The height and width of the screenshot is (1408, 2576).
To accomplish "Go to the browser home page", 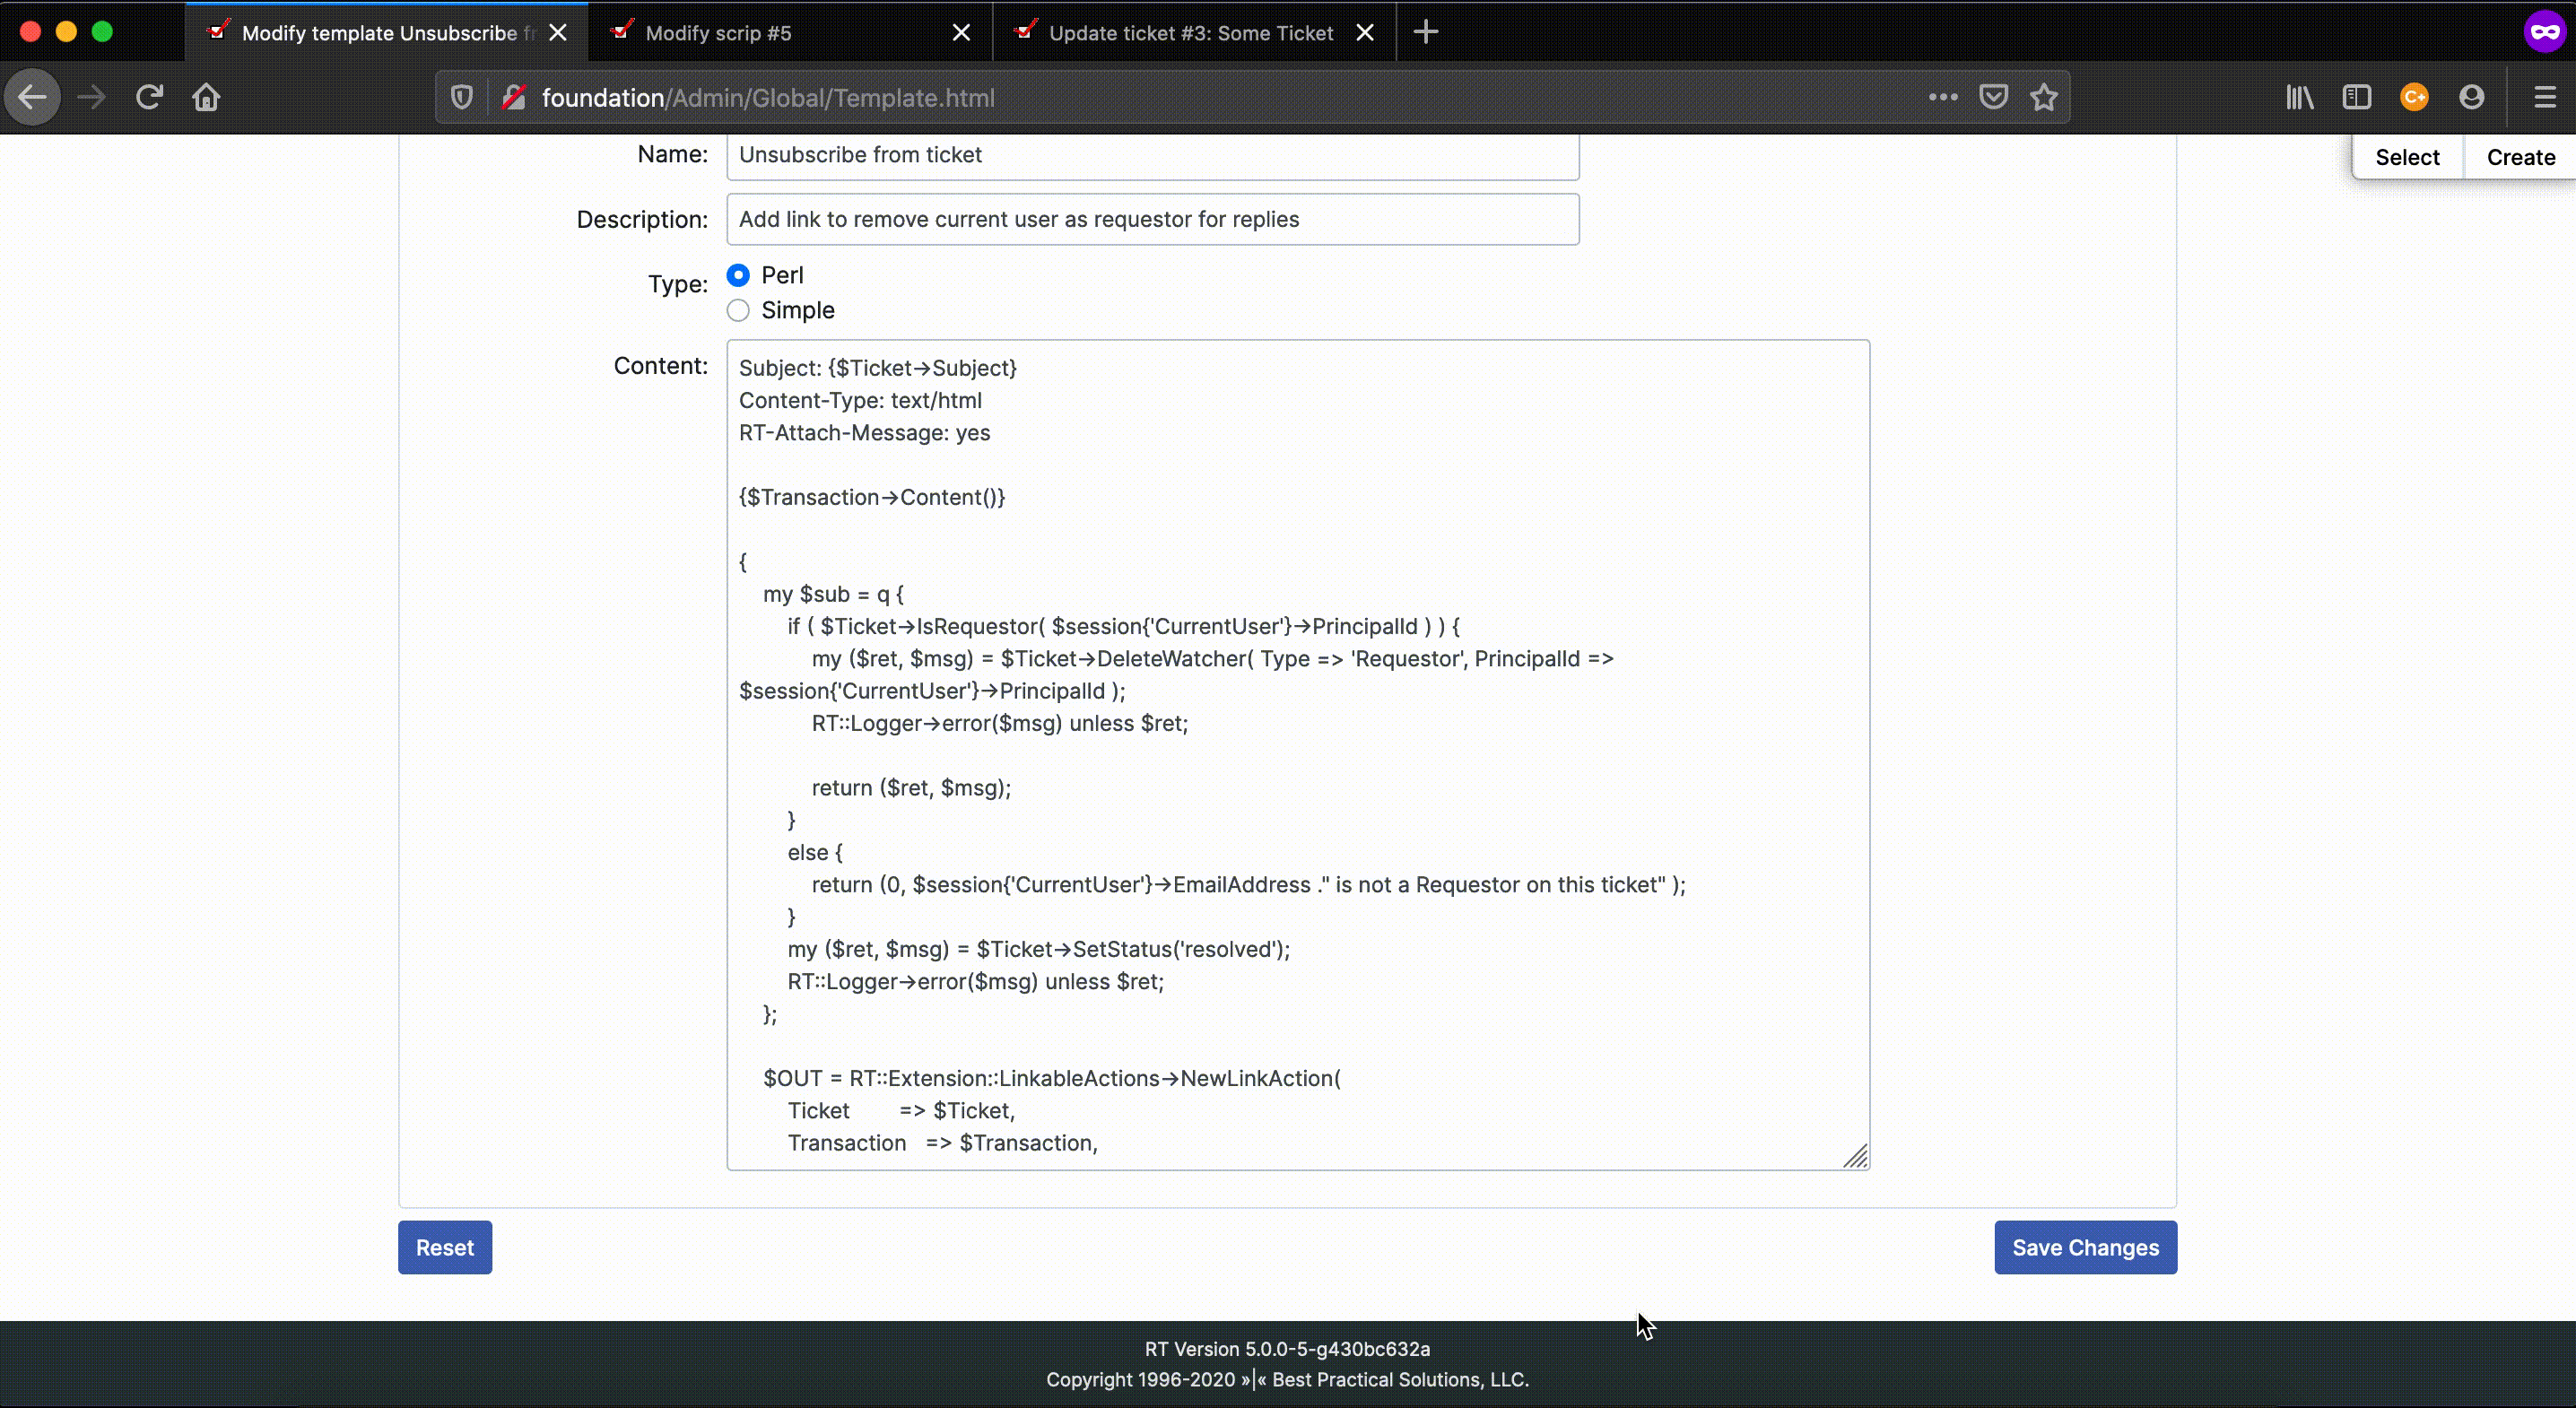I will point(206,97).
